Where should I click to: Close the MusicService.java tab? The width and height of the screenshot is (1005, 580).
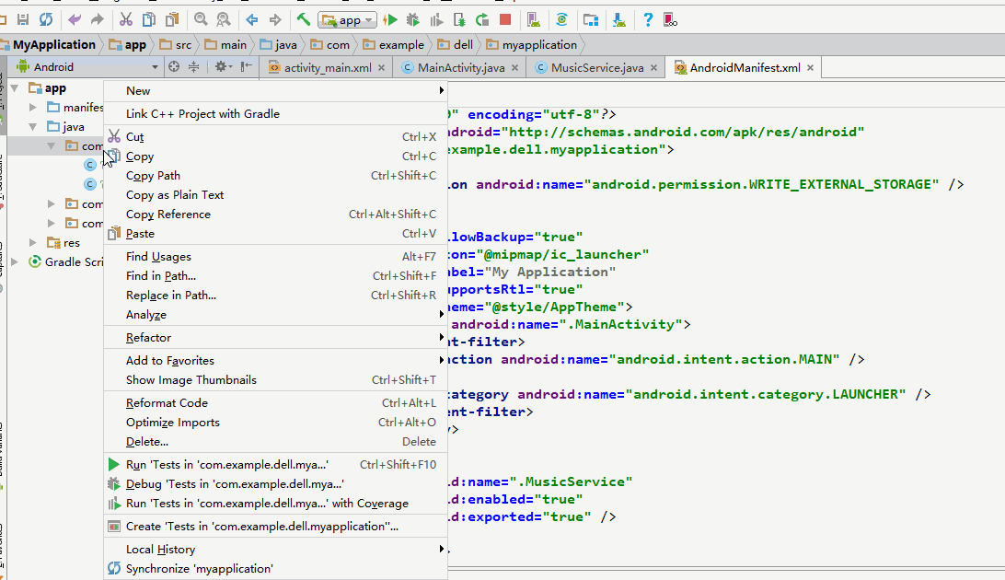[x=653, y=67]
